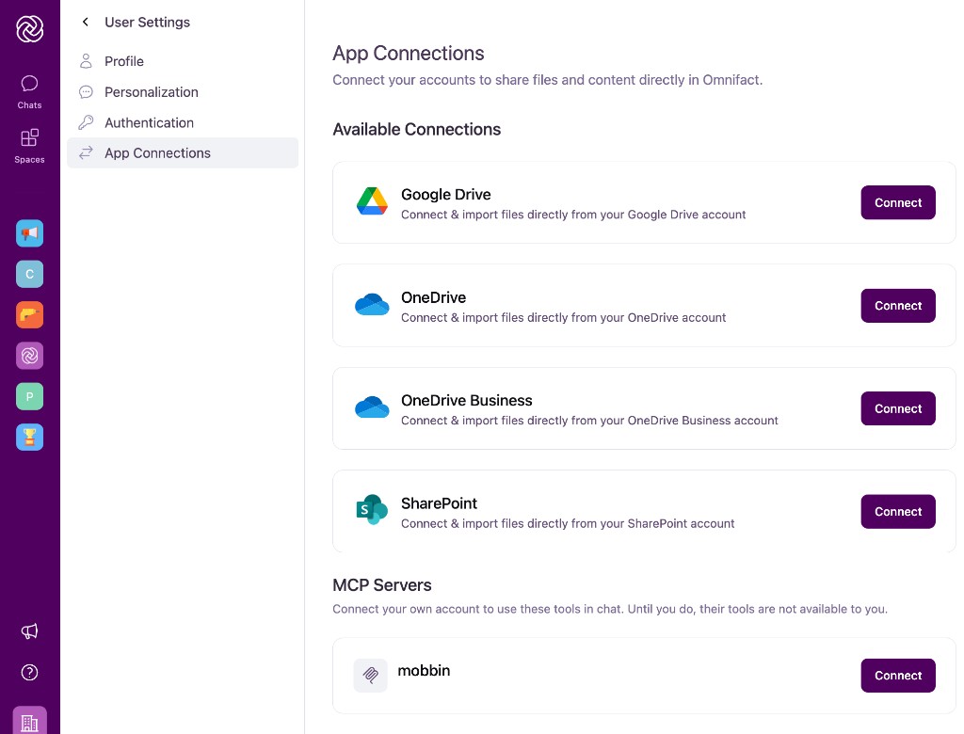Click the mobbin server icon
964x734 pixels.
click(370, 676)
